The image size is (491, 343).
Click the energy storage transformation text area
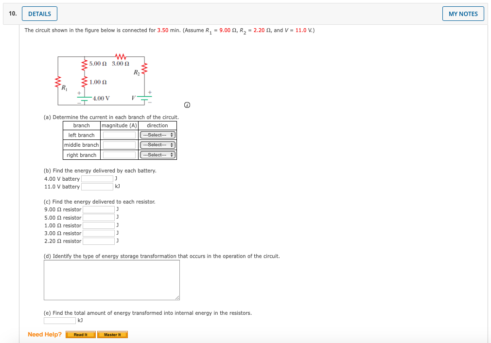click(112, 280)
